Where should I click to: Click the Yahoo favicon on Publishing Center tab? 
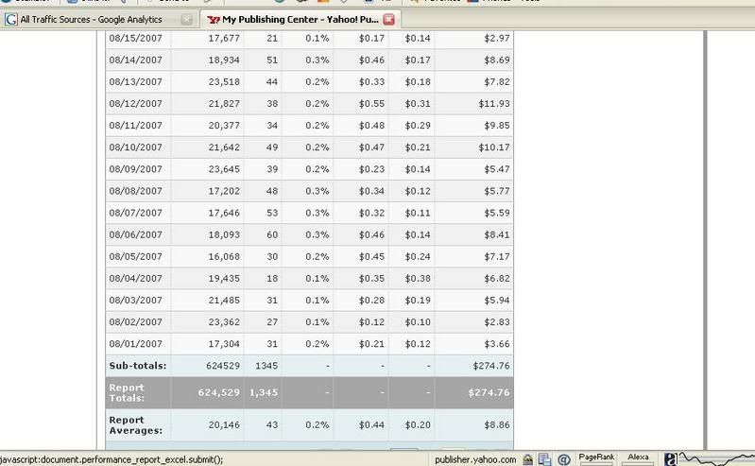(213, 20)
